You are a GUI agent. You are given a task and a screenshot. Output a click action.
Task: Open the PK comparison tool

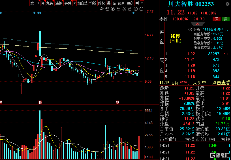tap(37, 3)
